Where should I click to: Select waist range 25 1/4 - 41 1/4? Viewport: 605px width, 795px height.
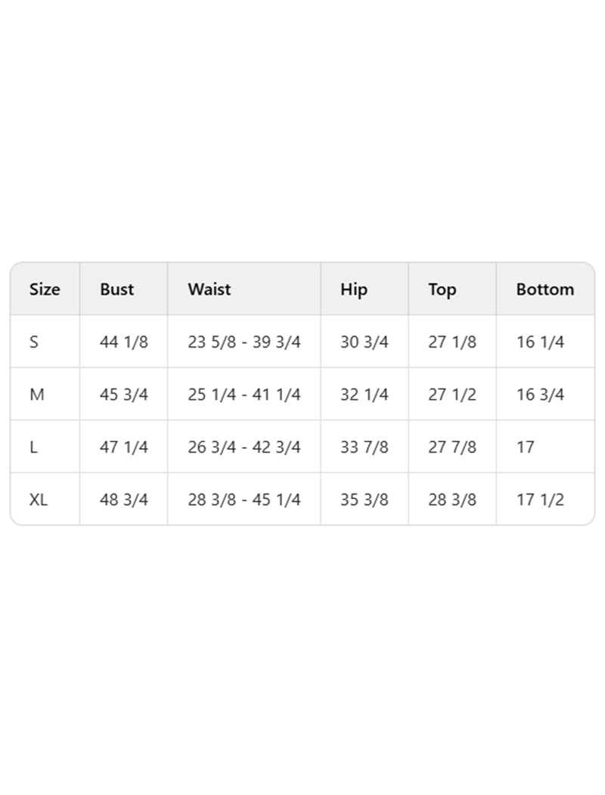point(244,394)
